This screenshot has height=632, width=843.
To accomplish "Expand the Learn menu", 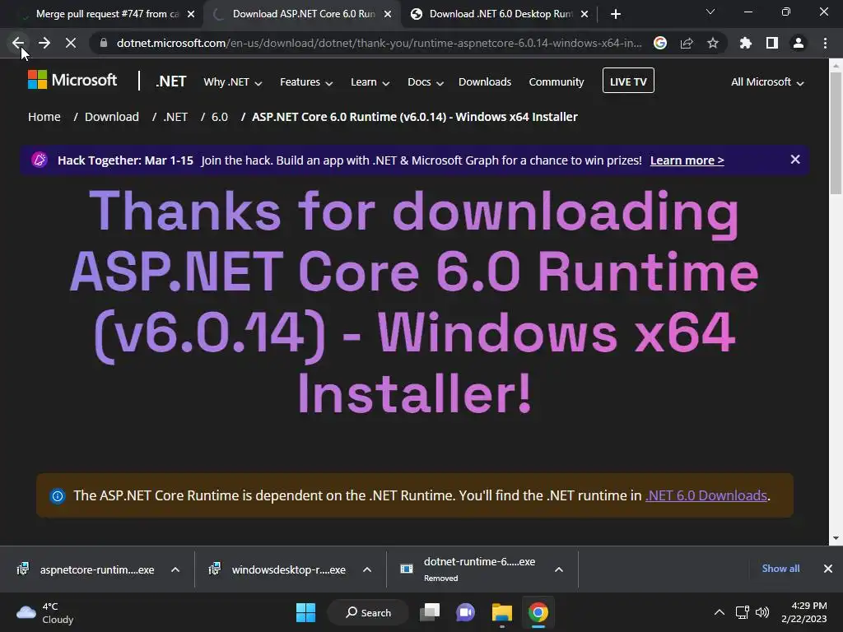I will [x=370, y=82].
